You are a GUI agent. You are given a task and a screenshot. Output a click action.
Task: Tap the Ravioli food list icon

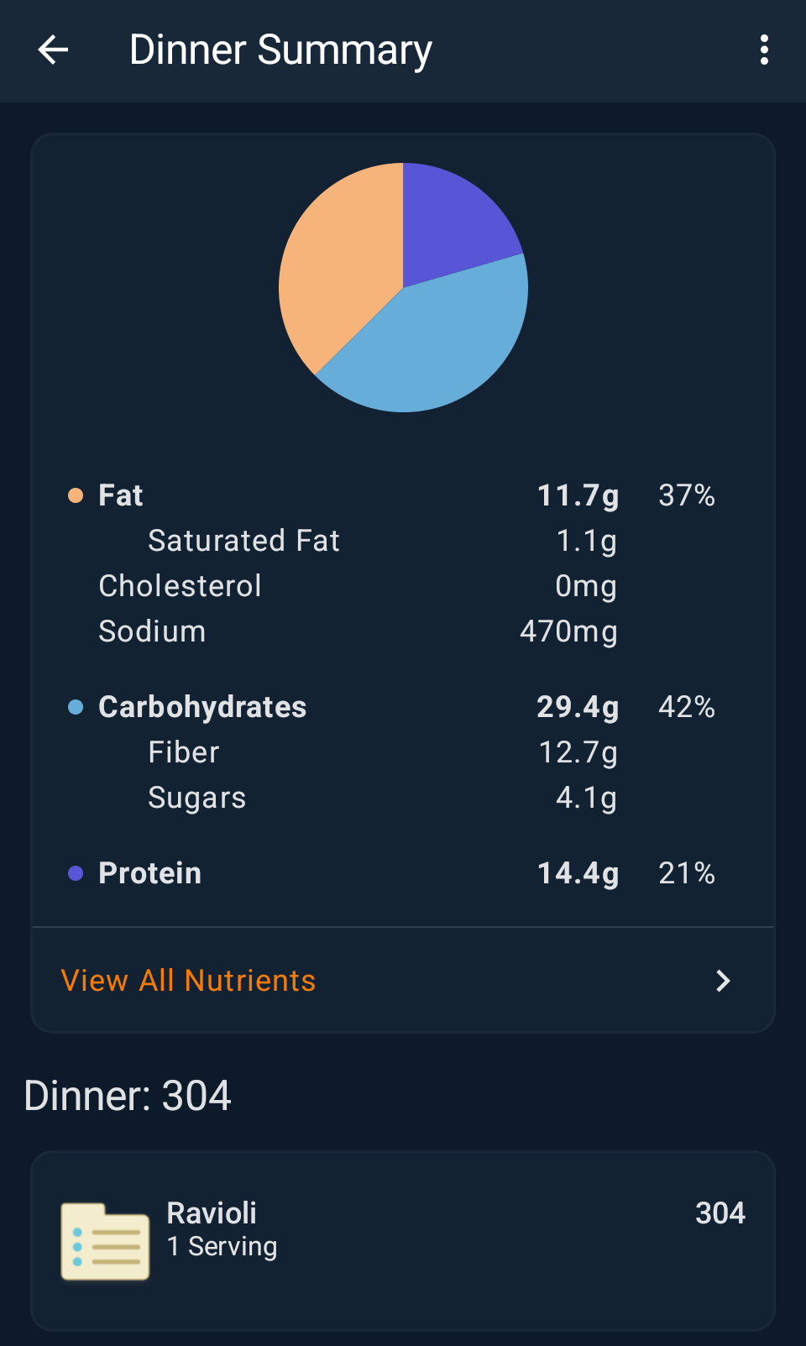(105, 1241)
